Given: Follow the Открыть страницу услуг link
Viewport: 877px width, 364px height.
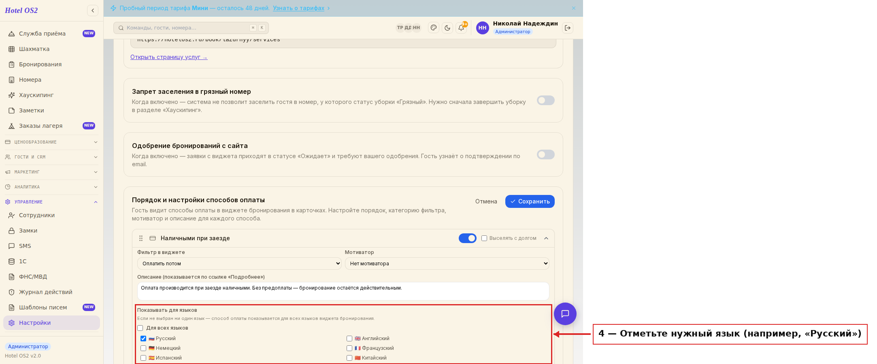Looking at the screenshot, I should pyautogui.click(x=169, y=57).
